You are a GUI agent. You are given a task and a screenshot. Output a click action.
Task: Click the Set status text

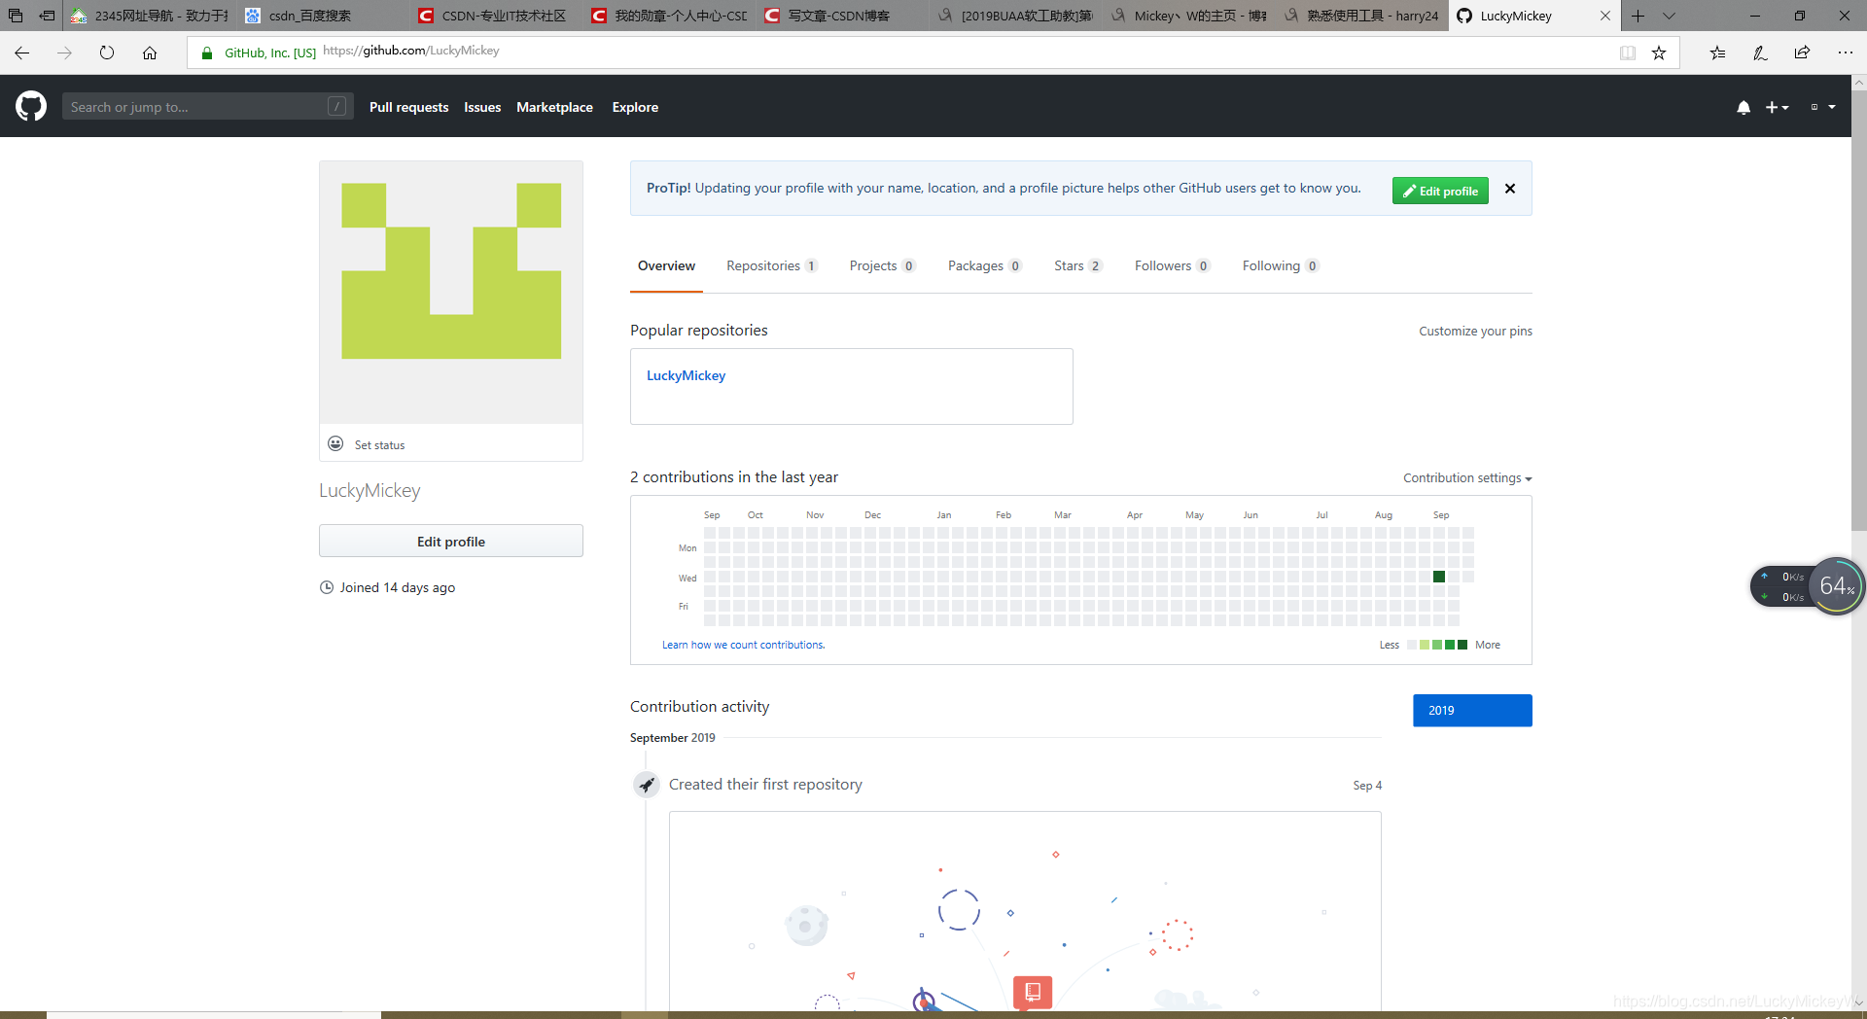pos(379,444)
